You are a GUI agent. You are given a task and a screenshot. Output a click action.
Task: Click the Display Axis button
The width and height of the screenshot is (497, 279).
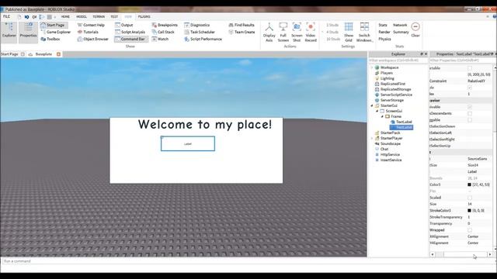click(x=269, y=33)
